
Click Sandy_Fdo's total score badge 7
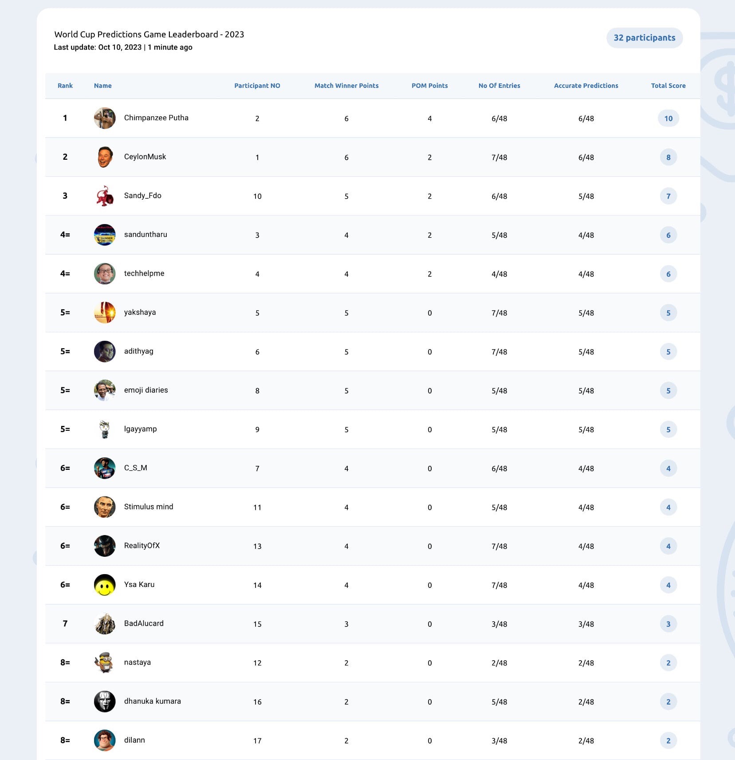668,196
